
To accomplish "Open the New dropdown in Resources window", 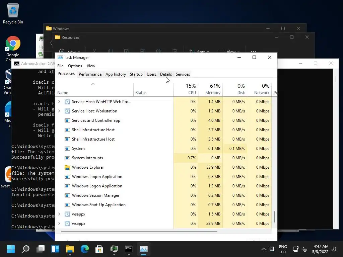I will [70, 52].
